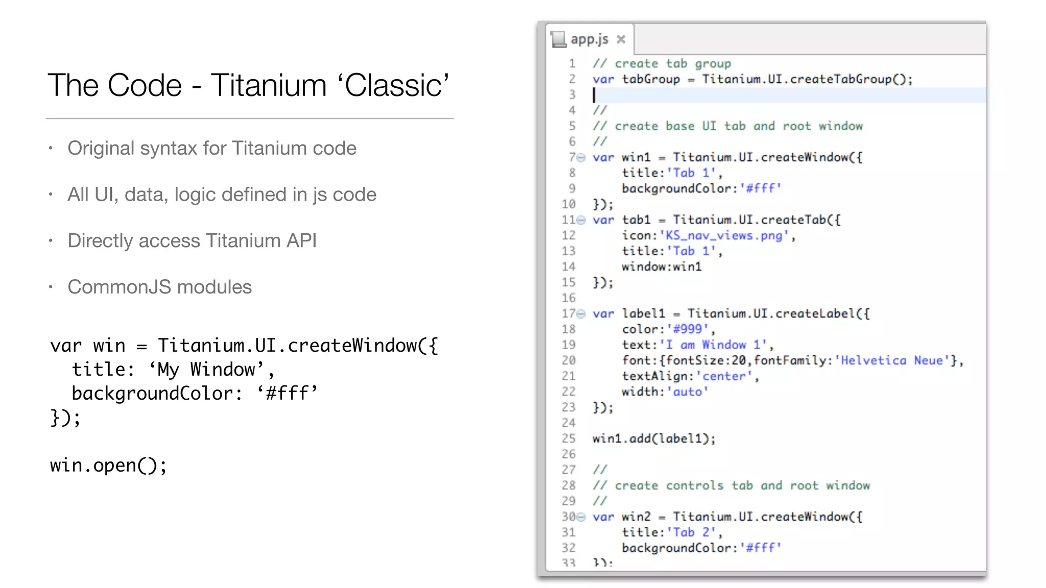Click 'win1.add(label1);' line

tap(654, 439)
